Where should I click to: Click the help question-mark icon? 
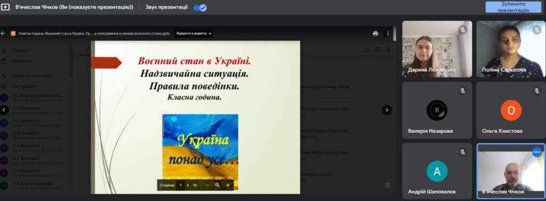tap(388, 185)
